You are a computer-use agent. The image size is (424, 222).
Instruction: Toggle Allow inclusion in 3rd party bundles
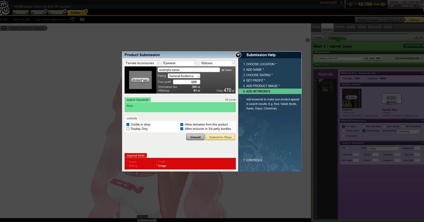pyautogui.click(x=182, y=129)
